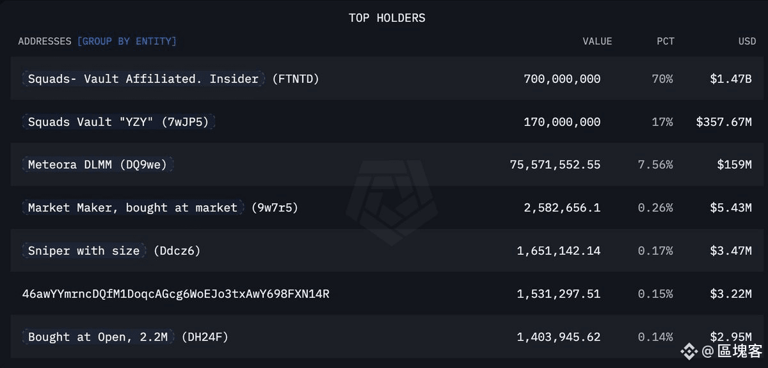Open Meteora DLMM entity label

97,164
